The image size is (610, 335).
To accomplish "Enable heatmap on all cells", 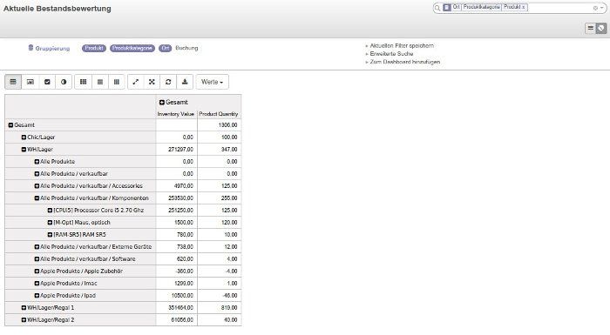I will tap(84, 82).
